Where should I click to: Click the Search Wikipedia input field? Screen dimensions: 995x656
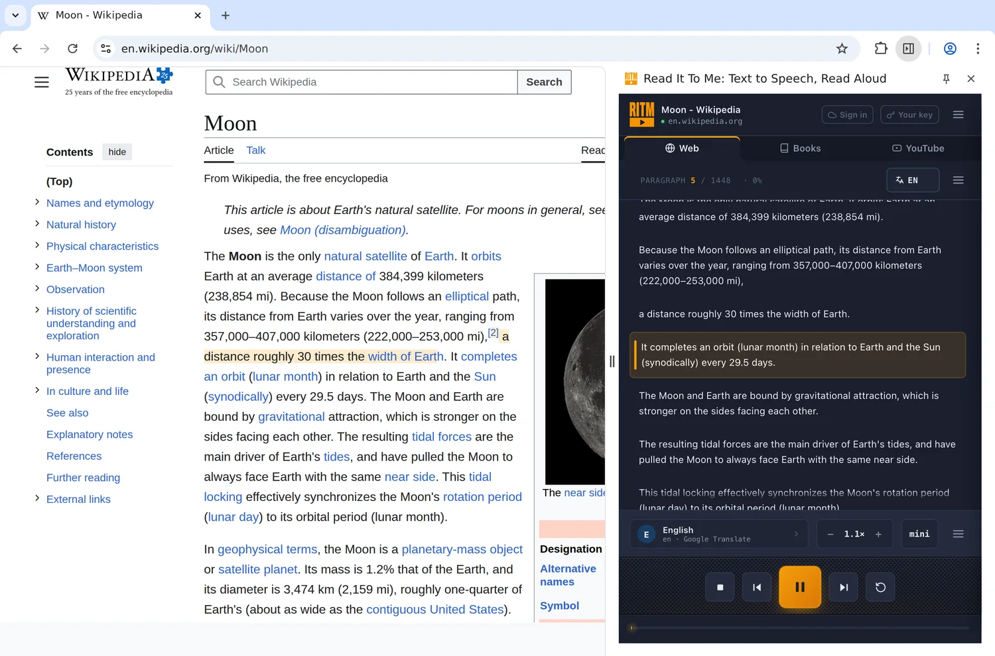362,82
